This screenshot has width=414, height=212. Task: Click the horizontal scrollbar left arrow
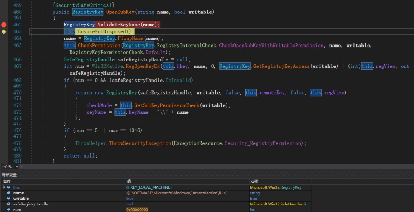22,167
